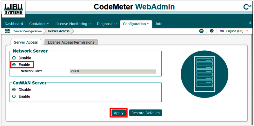
Task: Open the English (US) language dropdown
Action: point(234,31)
